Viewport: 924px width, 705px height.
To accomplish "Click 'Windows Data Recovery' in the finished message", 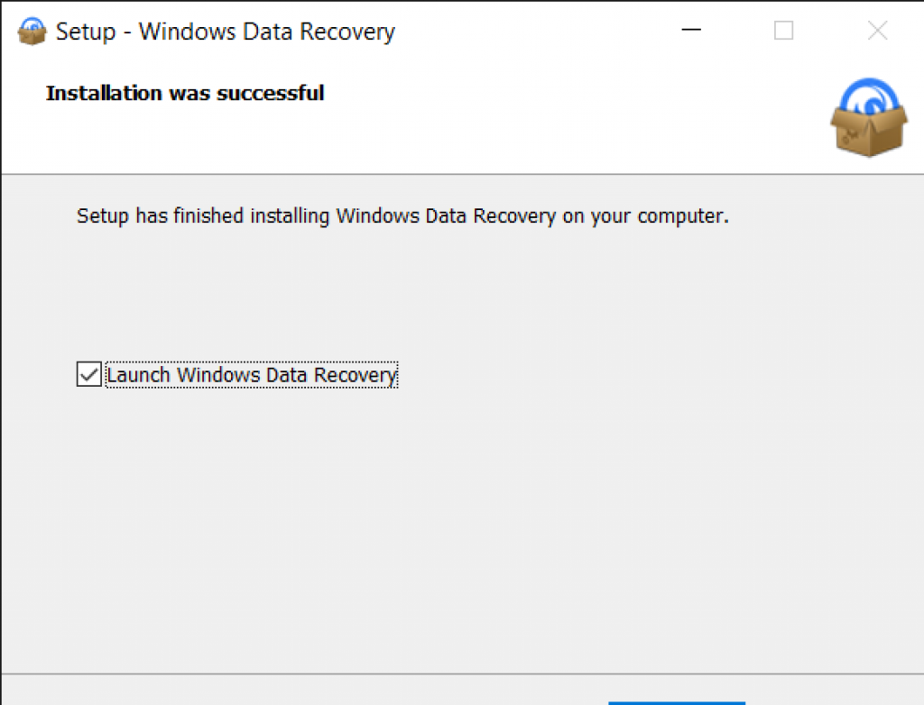I will point(446,216).
